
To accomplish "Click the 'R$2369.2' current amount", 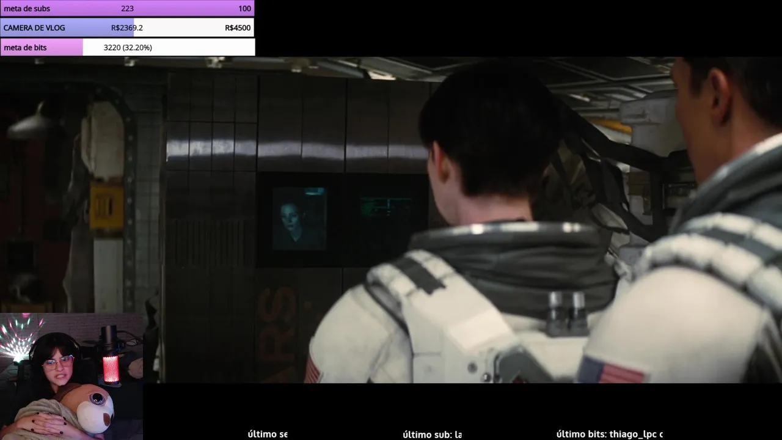I will (127, 28).
